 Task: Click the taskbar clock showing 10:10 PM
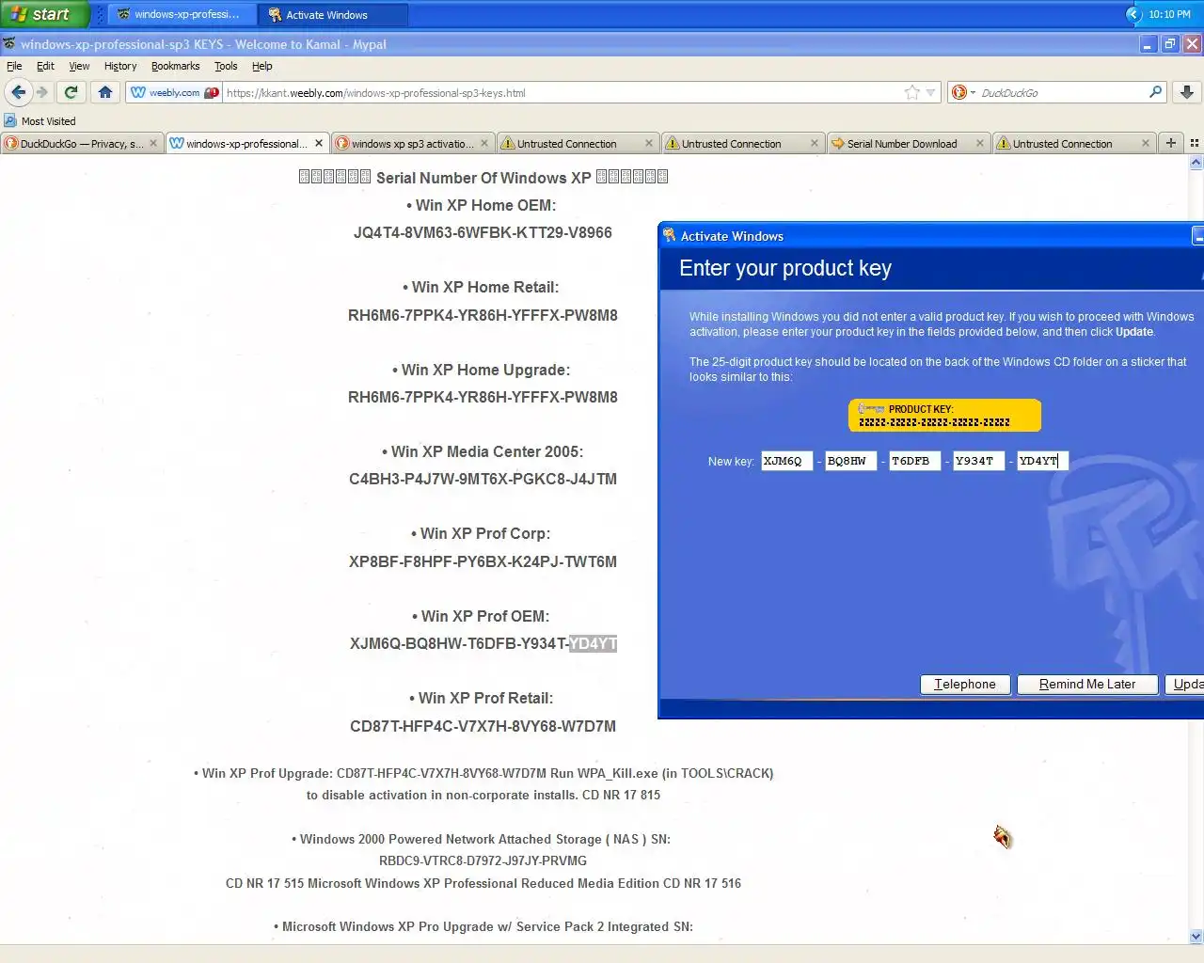click(1169, 14)
